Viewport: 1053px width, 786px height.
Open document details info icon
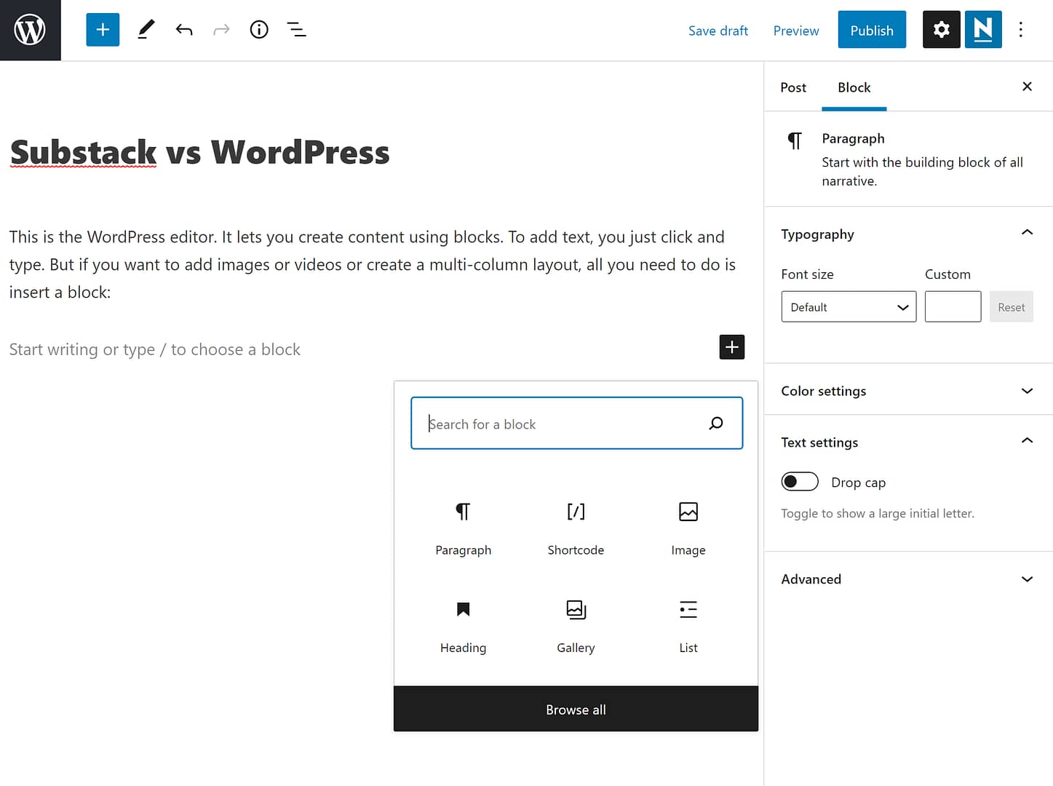(259, 30)
